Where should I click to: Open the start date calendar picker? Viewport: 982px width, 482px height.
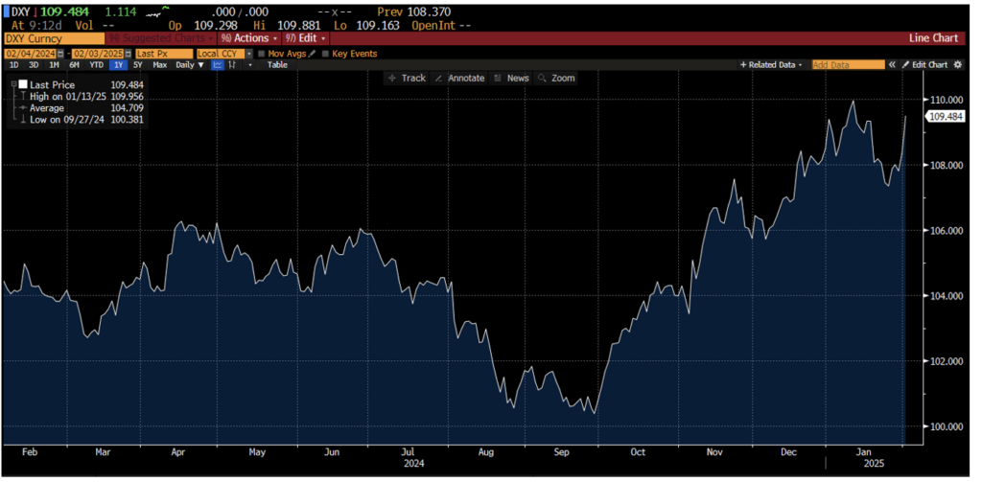point(60,54)
